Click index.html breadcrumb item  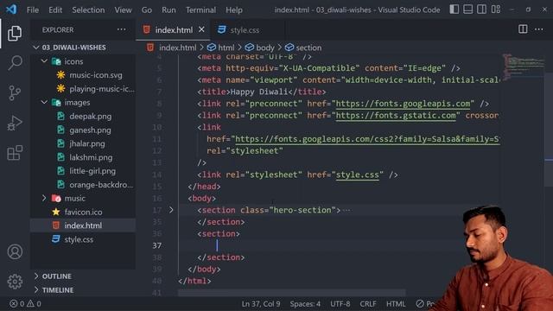[x=177, y=48]
